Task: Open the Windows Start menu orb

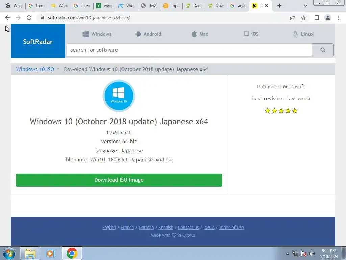Action: (9, 253)
